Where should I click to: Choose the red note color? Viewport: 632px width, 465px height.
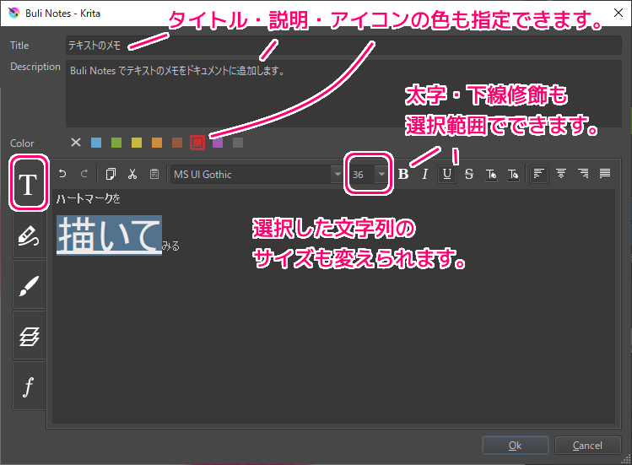197,143
